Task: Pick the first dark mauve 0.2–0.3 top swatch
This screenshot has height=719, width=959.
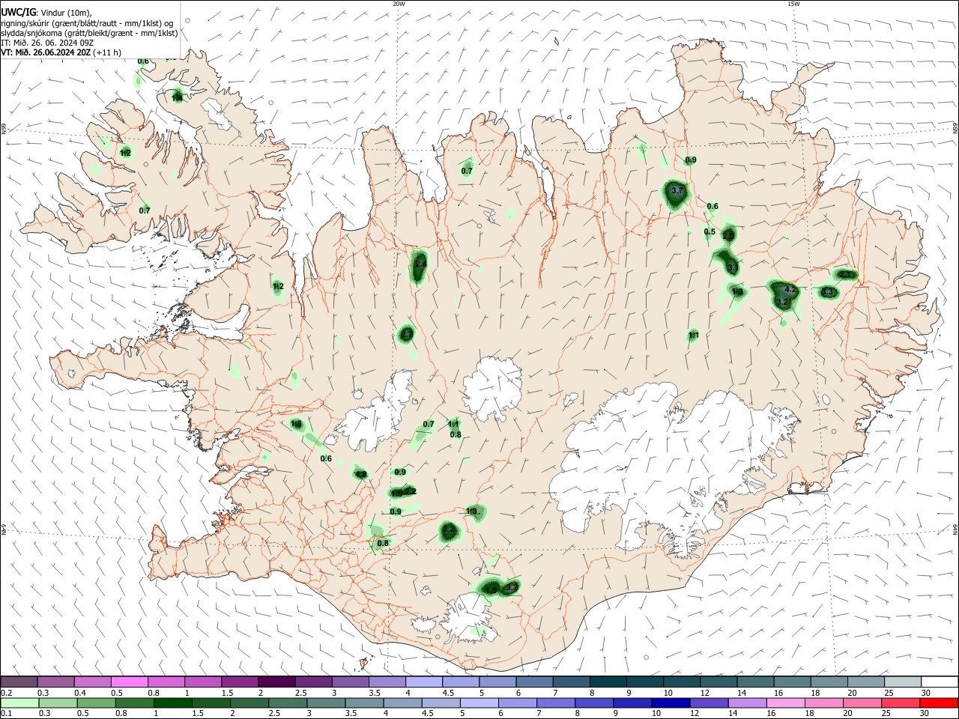Action: click(x=19, y=682)
